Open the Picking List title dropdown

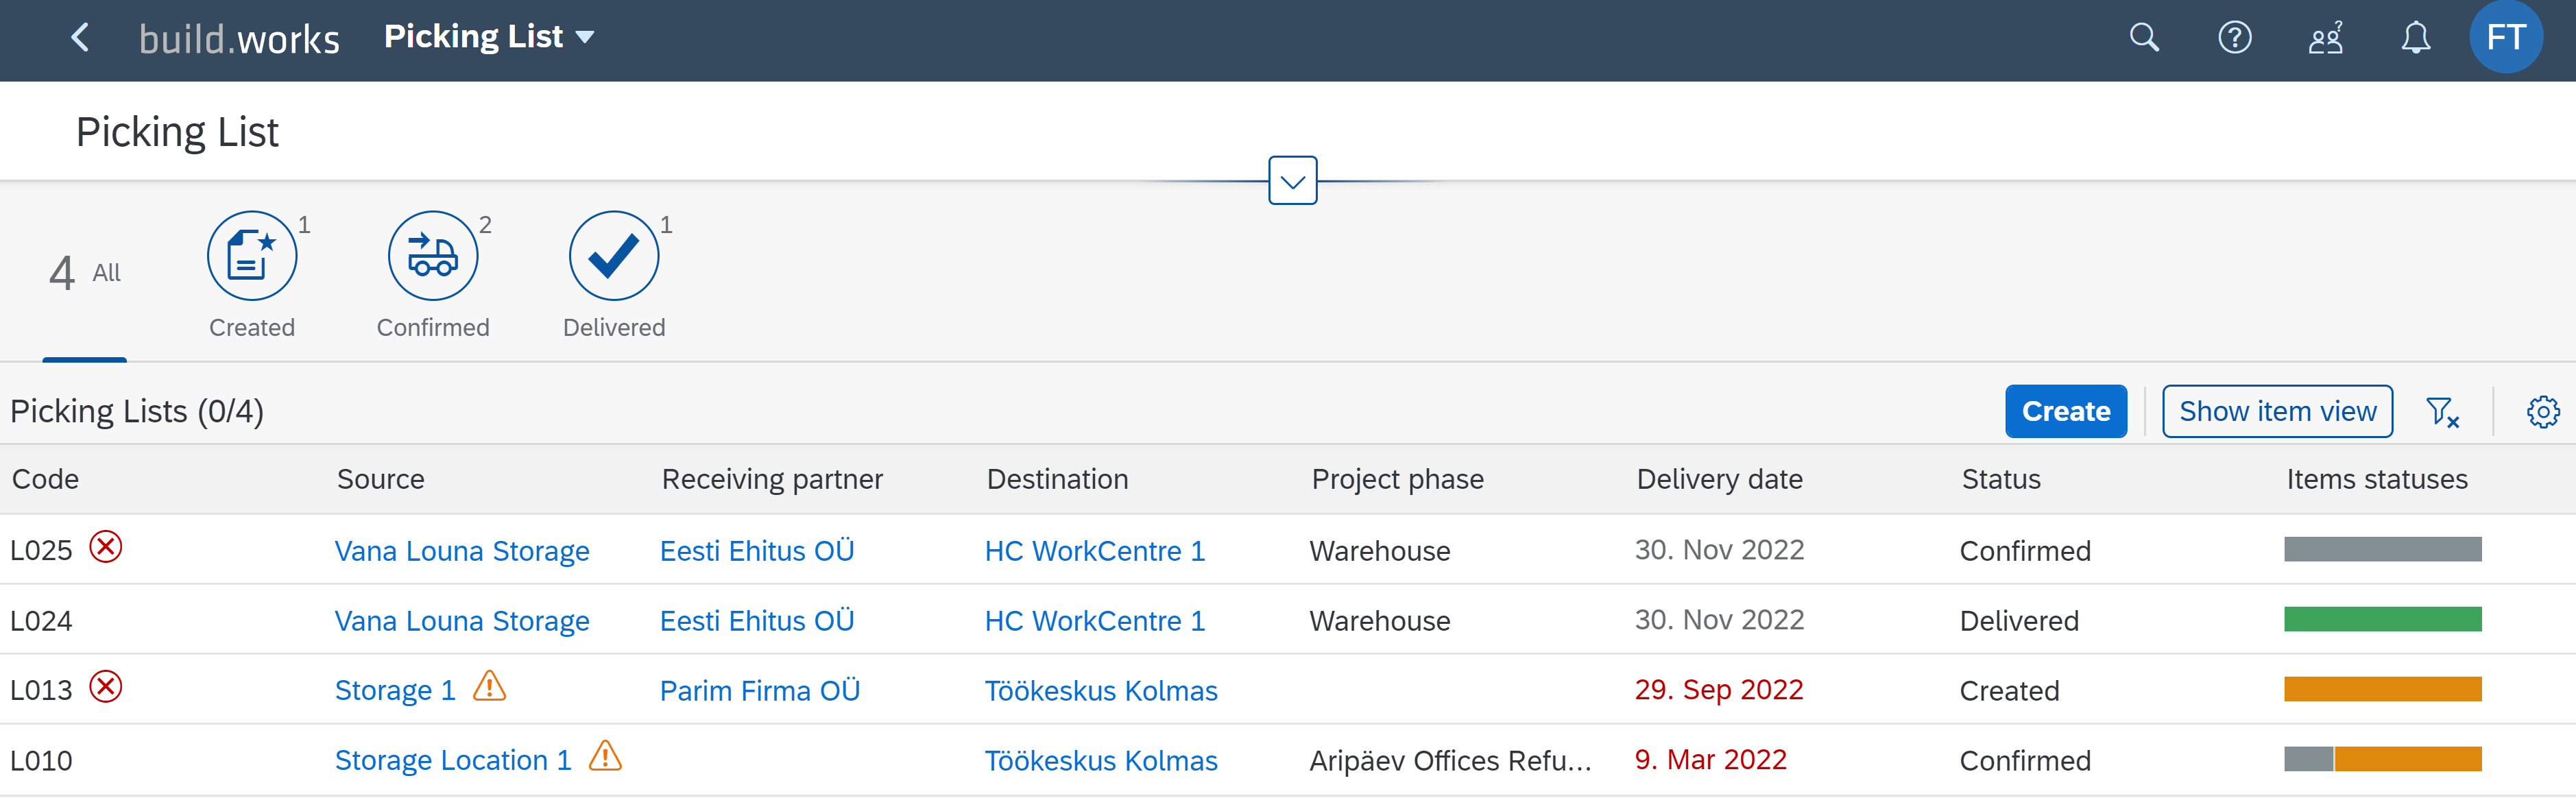(489, 37)
